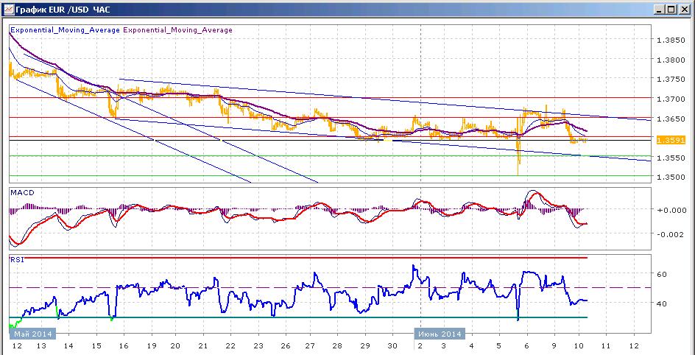Click date label 9 on time axis

tap(554, 345)
